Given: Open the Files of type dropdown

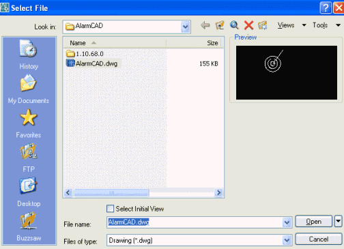Looking at the screenshot, I should click(287, 240).
